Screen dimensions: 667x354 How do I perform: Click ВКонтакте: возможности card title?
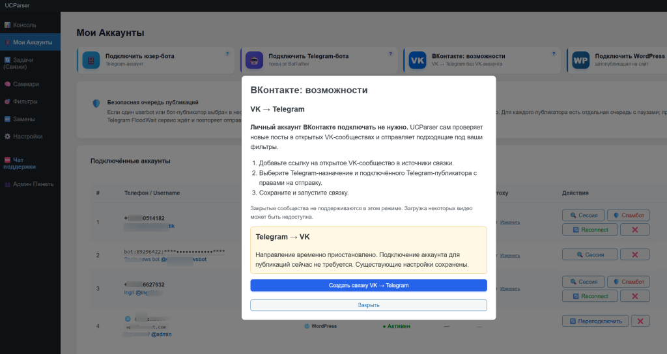click(x=468, y=56)
